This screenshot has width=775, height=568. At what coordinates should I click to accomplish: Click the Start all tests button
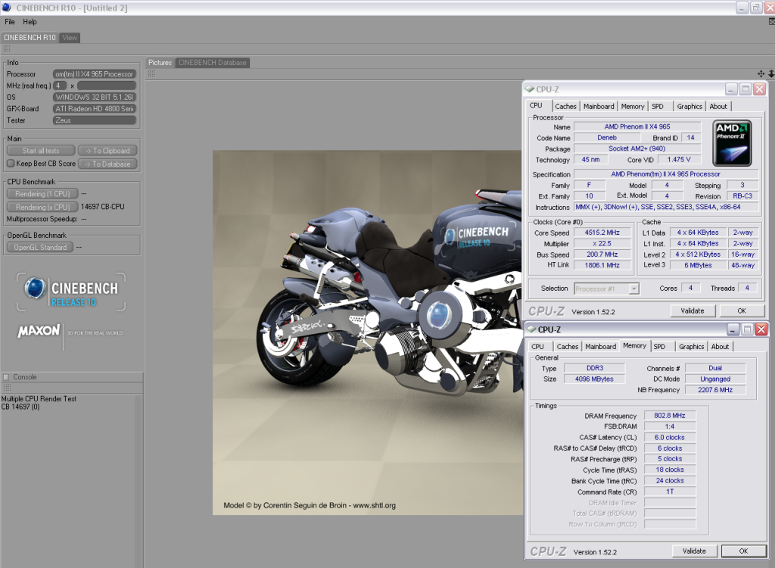point(41,151)
